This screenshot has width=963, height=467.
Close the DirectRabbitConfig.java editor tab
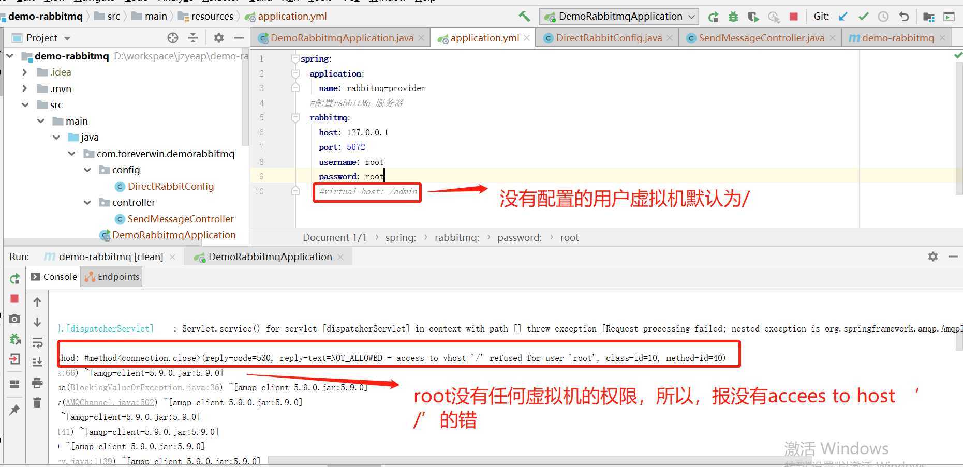[670, 38]
